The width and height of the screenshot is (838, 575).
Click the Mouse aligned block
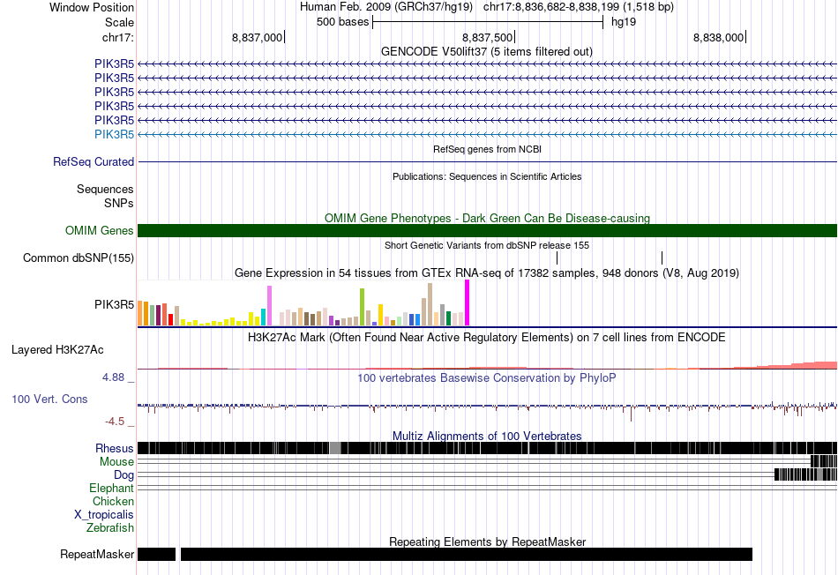point(824,461)
